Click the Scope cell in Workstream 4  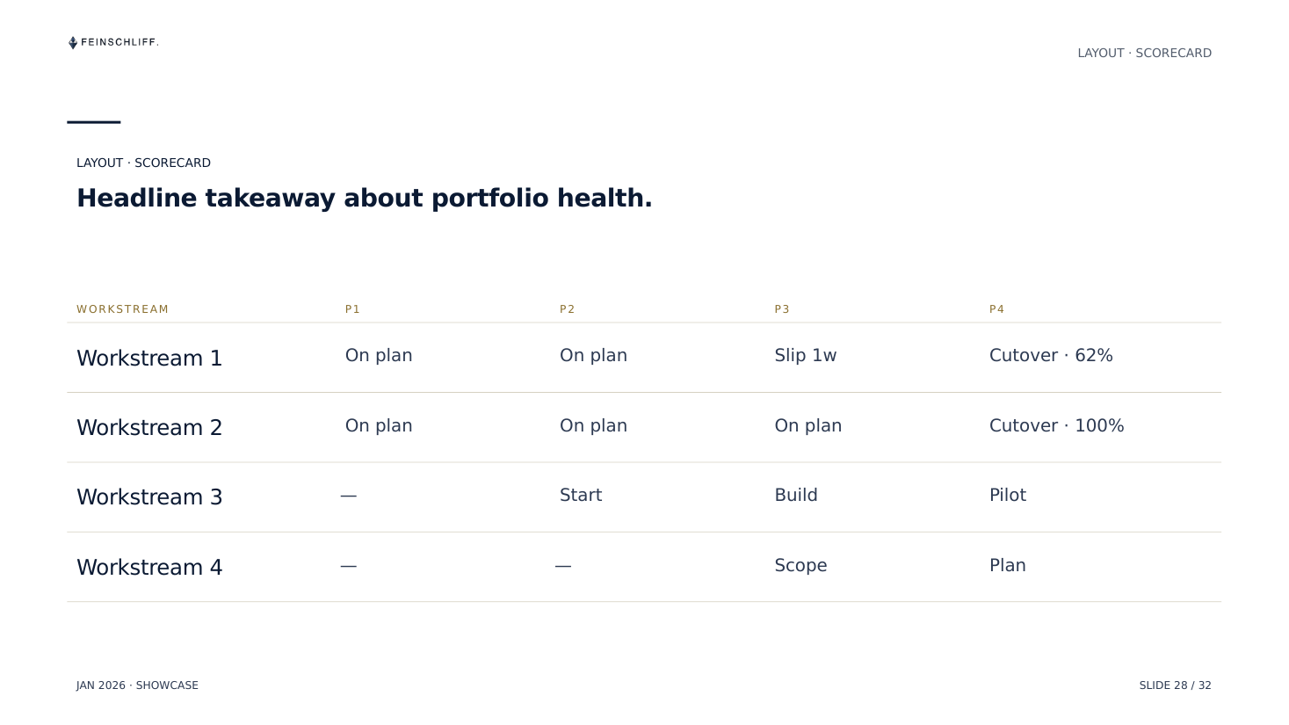click(x=800, y=565)
